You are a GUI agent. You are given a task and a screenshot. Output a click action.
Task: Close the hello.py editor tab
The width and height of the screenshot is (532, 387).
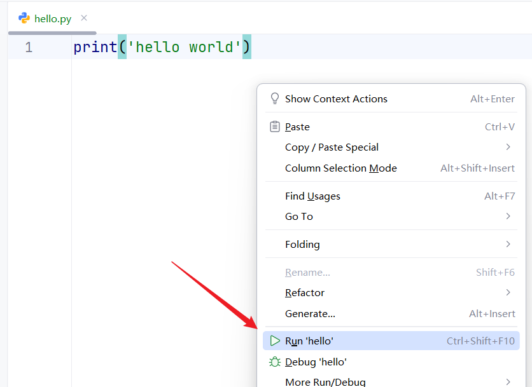coord(84,18)
